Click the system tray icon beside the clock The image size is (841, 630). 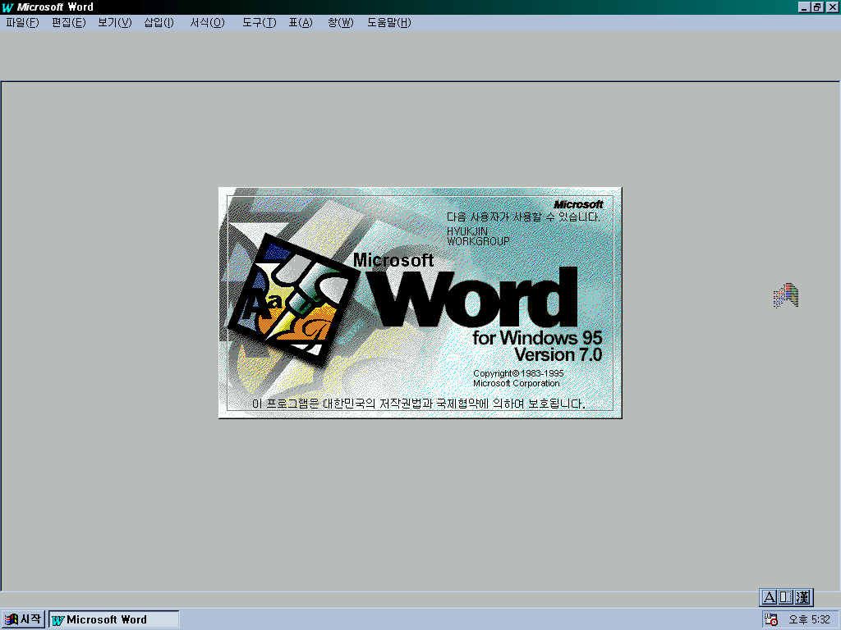(x=771, y=620)
